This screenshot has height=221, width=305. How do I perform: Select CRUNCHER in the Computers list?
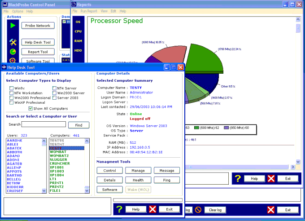[x=66, y=164]
